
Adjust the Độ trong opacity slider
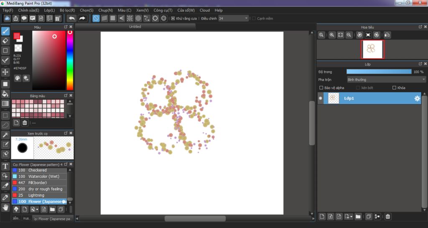tap(379, 72)
